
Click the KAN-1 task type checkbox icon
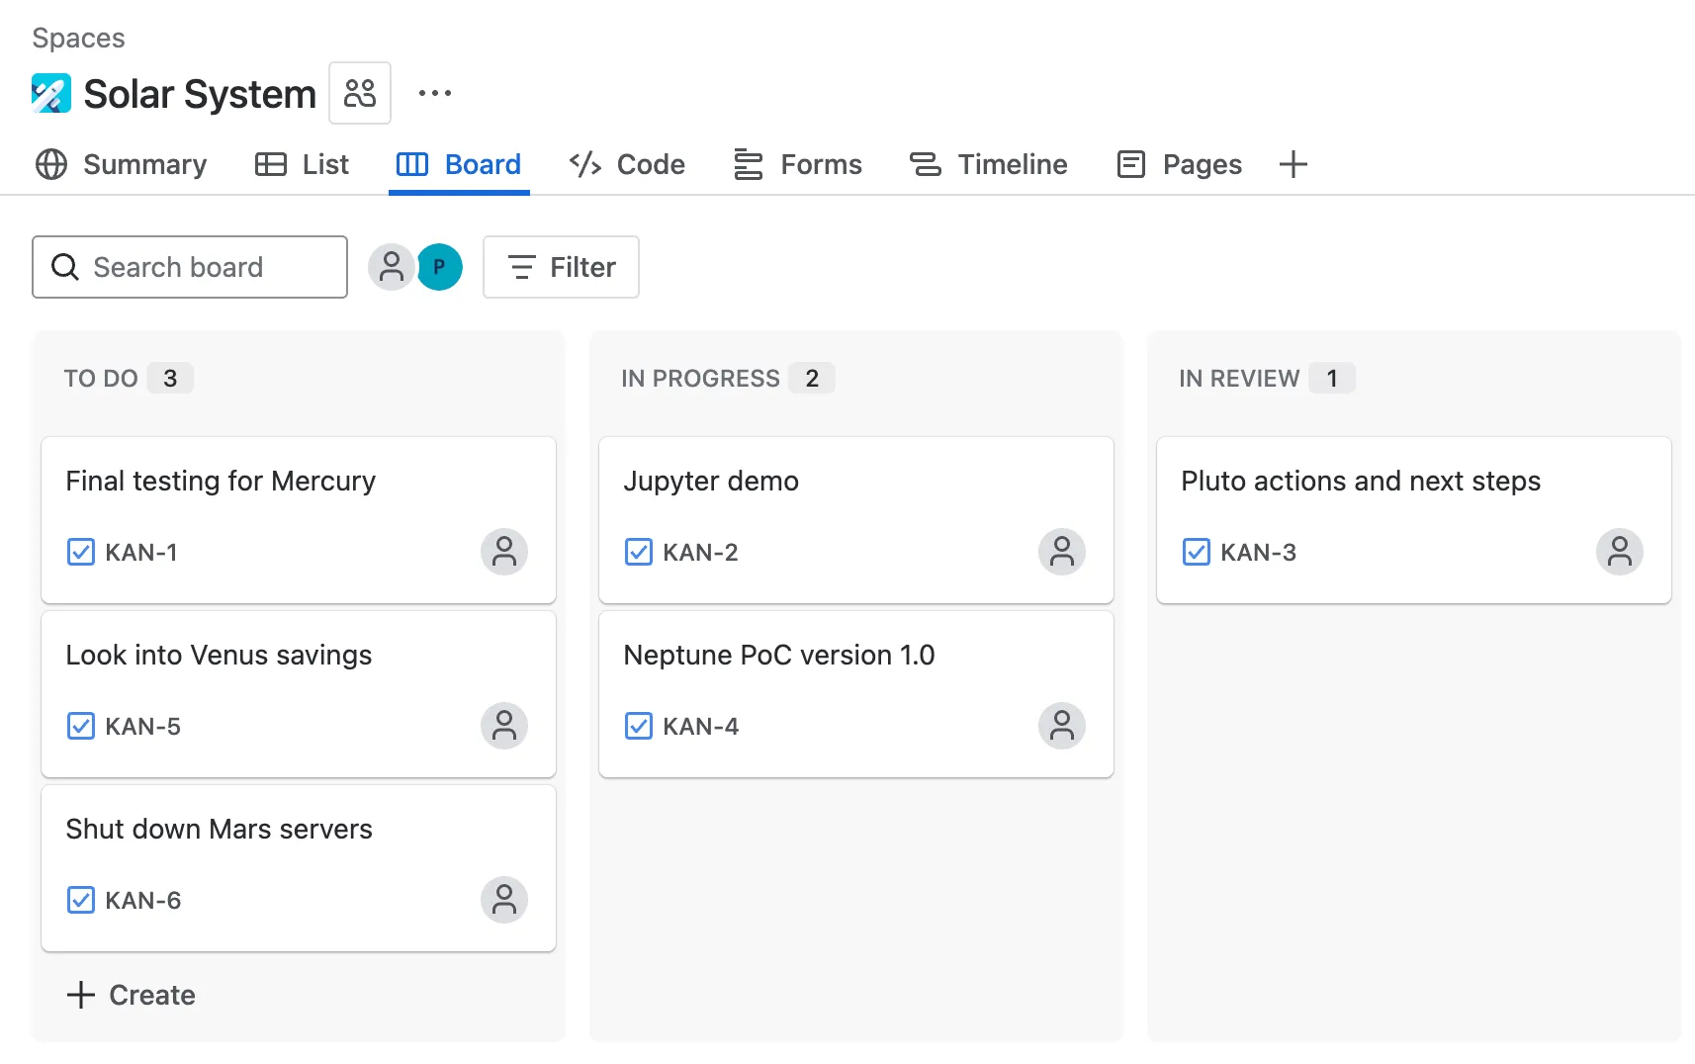pyautogui.click(x=81, y=552)
